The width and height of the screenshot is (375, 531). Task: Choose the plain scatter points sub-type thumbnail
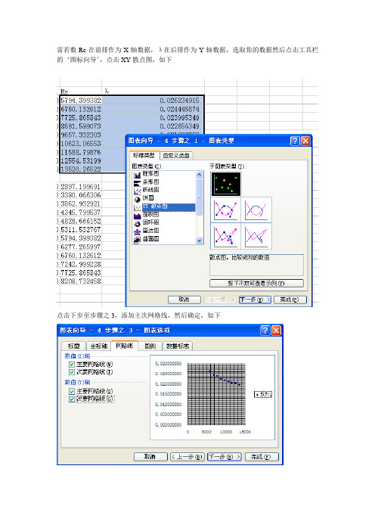[x=226, y=184]
